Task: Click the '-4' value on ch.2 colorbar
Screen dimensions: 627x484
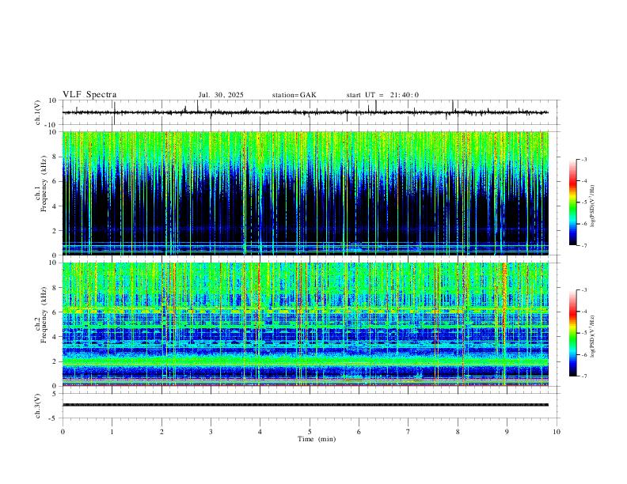Action: point(583,312)
